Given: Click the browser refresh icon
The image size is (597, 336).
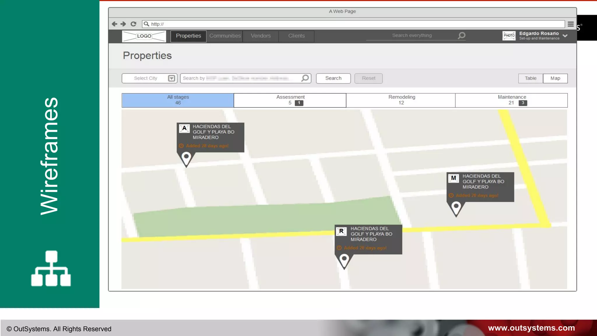Looking at the screenshot, I should click(134, 24).
